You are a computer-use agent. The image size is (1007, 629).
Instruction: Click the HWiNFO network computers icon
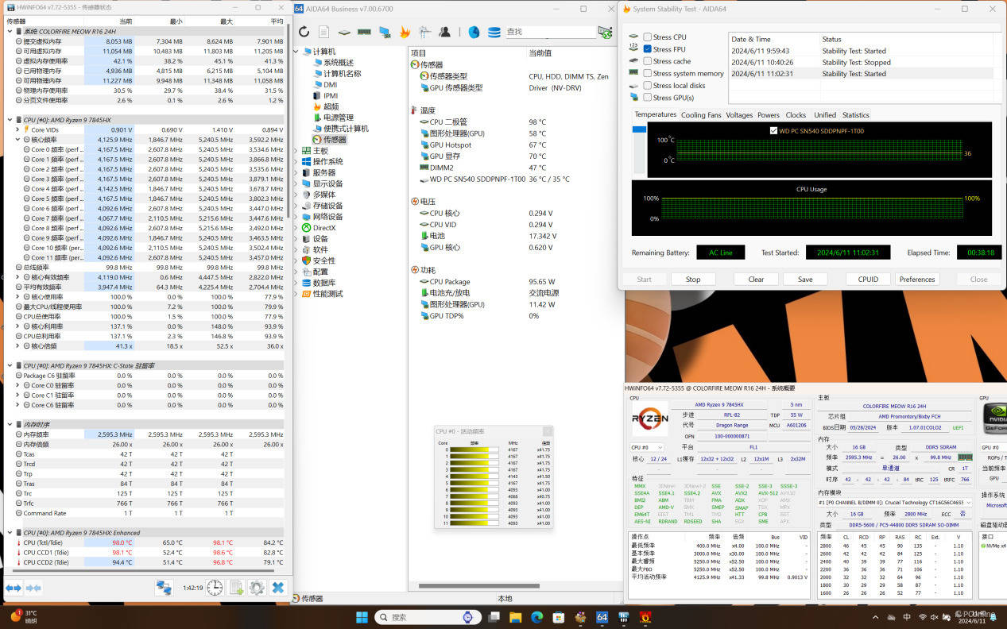[x=164, y=588]
